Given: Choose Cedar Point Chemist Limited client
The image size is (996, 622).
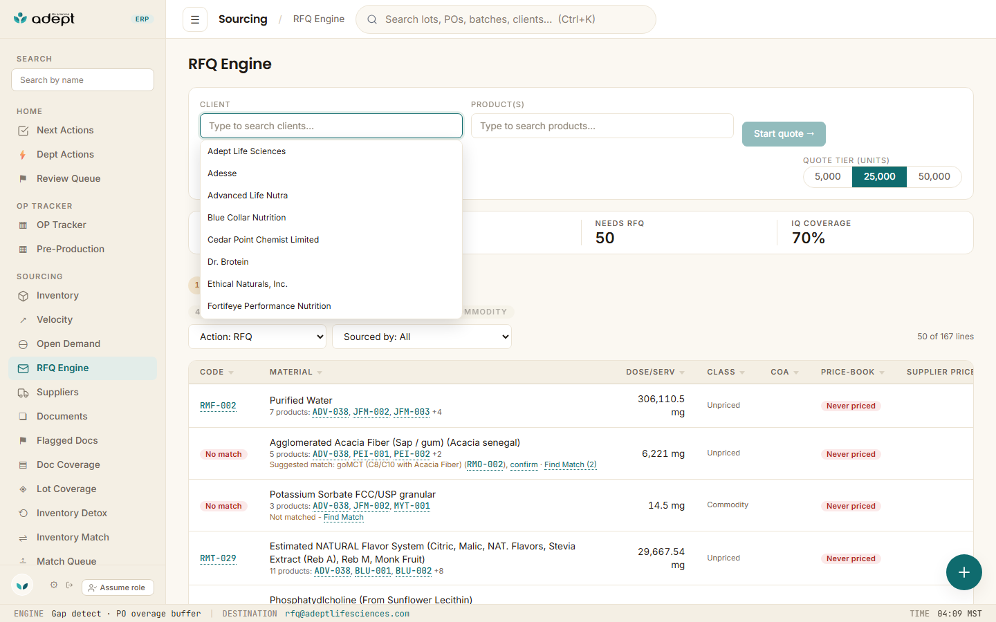Looking at the screenshot, I should [x=331, y=240].
